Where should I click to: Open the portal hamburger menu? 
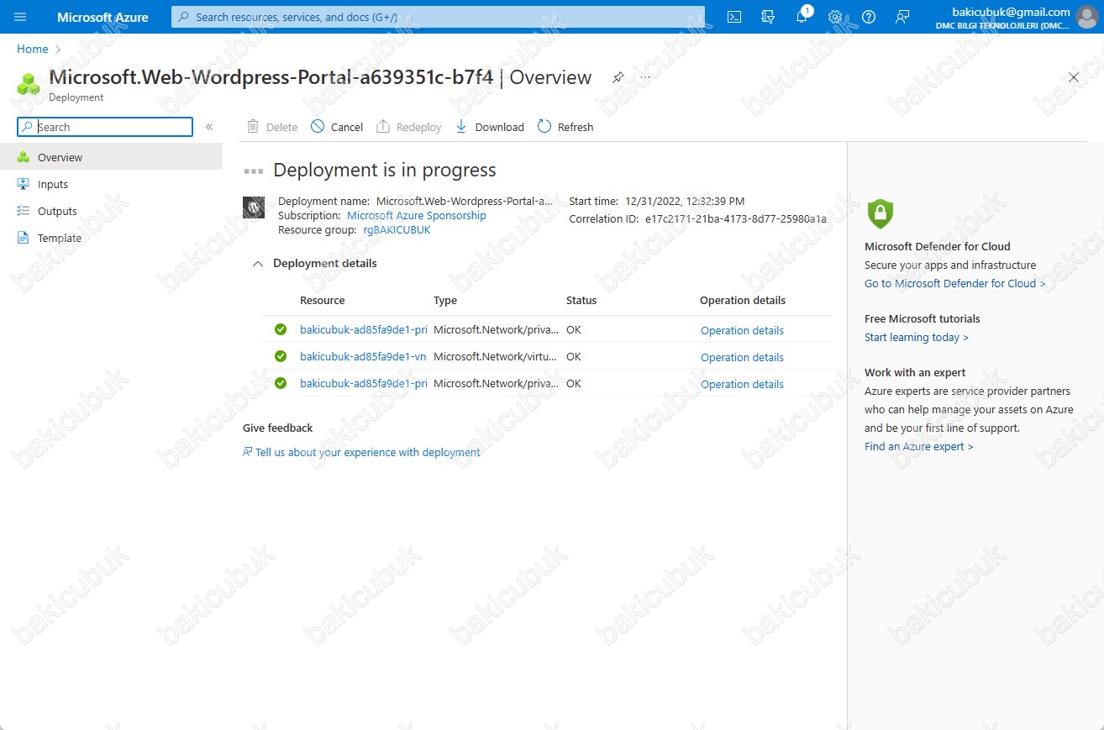pos(20,17)
